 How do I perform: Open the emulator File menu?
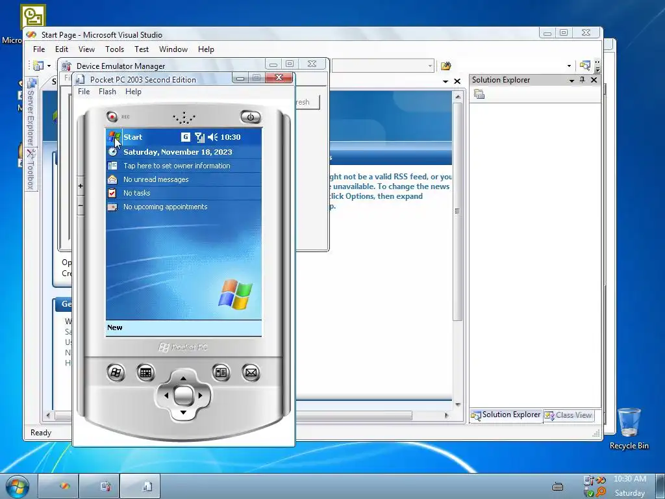tap(84, 92)
